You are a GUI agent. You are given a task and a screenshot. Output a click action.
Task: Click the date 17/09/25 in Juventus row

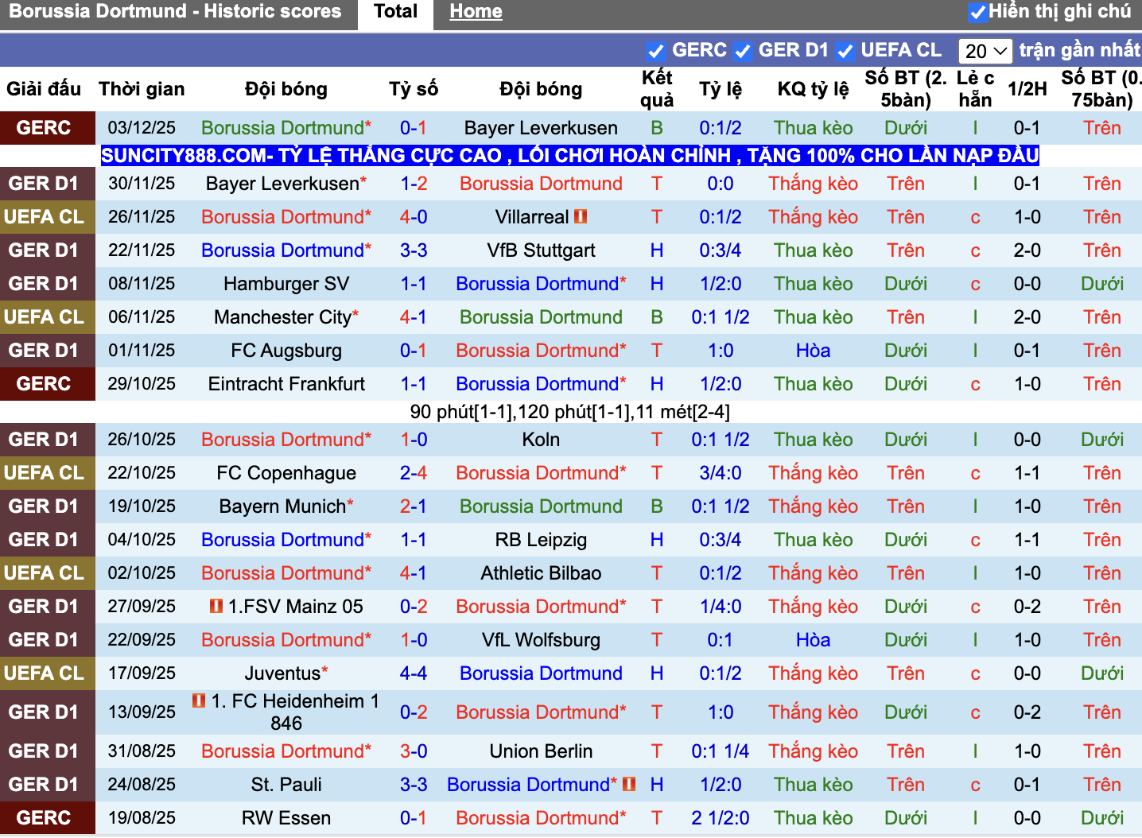[x=142, y=673]
